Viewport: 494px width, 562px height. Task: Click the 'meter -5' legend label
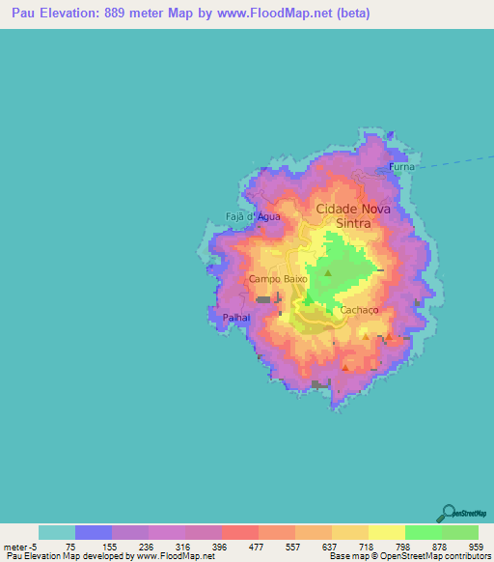pyautogui.click(x=20, y=548)
